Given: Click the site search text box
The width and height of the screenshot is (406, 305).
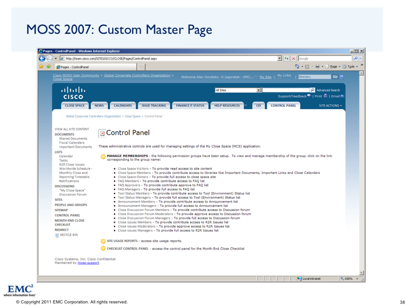Looking at the screenshot, I should tap(286, 90).
